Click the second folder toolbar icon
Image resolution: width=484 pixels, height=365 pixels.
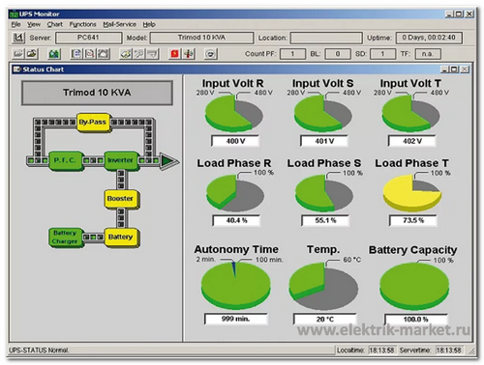[32, 54]
